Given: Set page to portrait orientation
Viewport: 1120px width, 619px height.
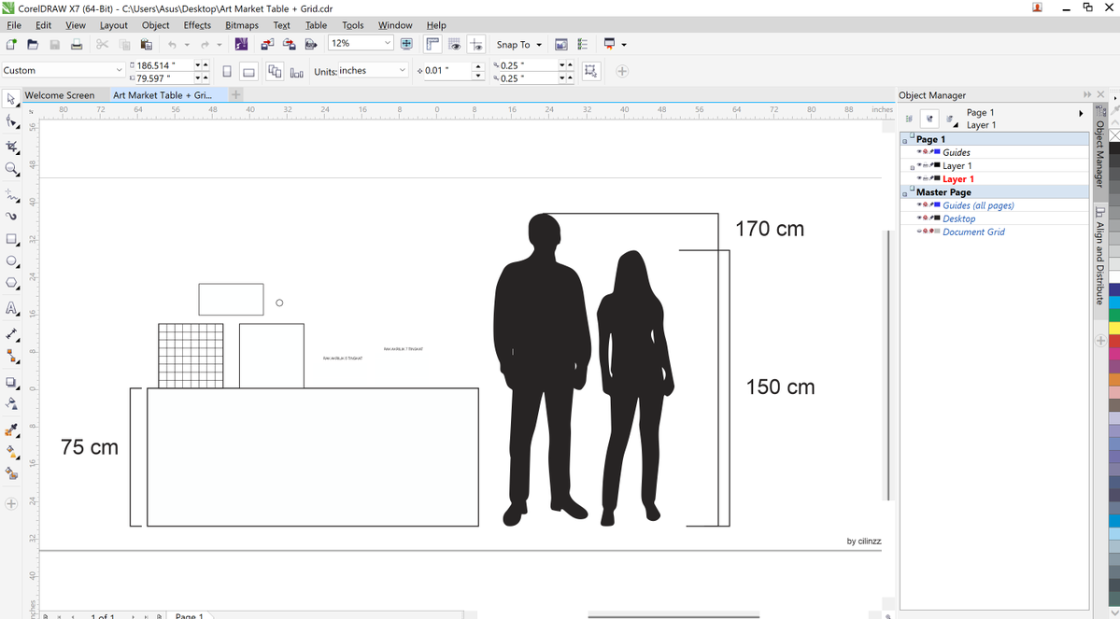Looking at the screenshot, I should [227, 71].
